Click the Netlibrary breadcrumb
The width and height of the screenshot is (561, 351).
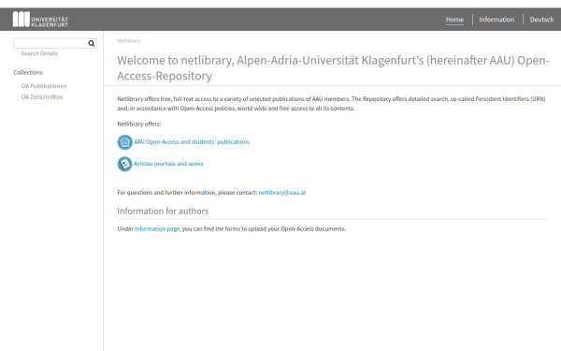click(129, 41)
